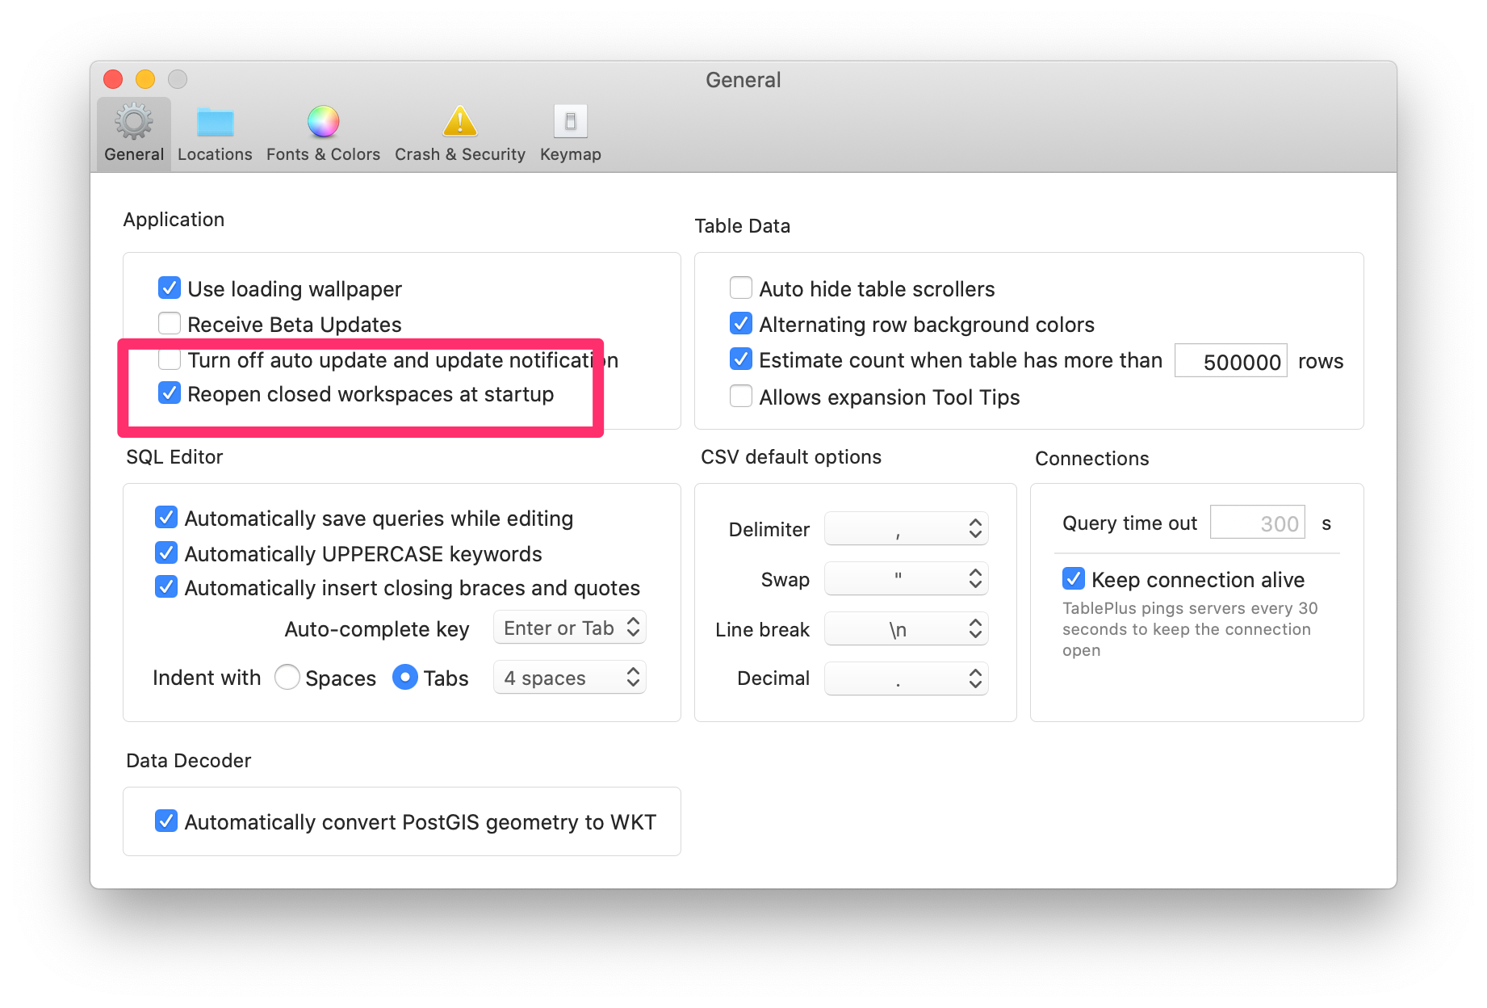This screenshot has height=1008, width=1487.
Task: Uncheck Automatically UPPERCASE keywords
Action: tap(165, 552)
